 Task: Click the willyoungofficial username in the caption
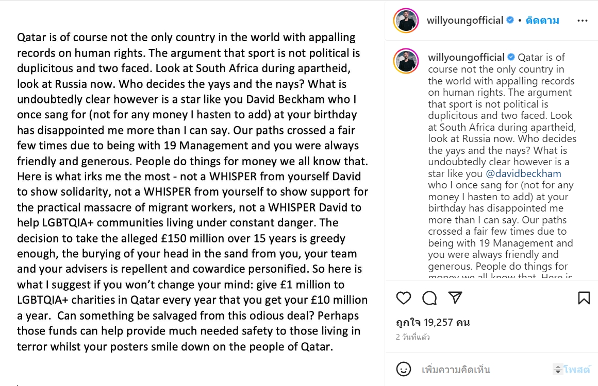466,57
